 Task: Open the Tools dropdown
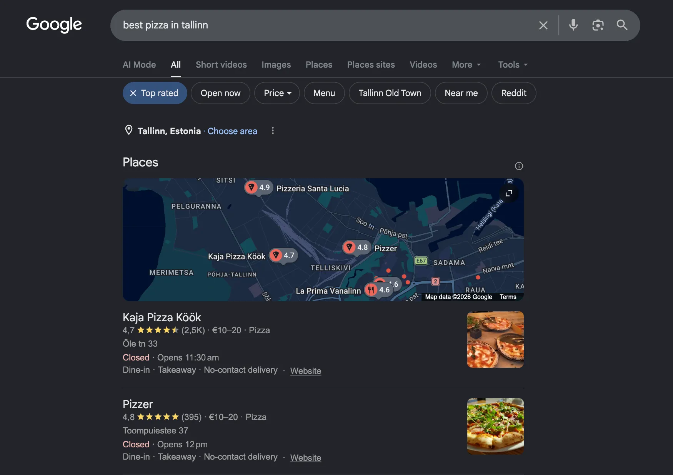click(x=513, y=65)
